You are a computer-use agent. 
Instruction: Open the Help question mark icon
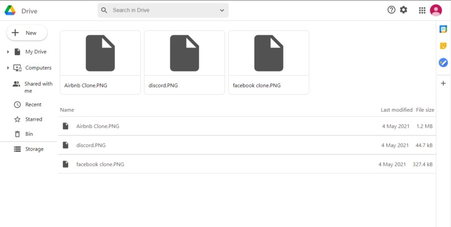pos(391,10)
